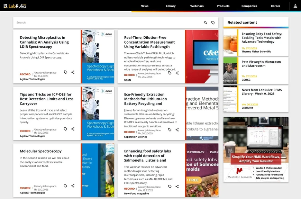Click the Mestrelab NMR Workflows ad banner
301x199 pixels.
pyautogui.click(x=256, y=150)
